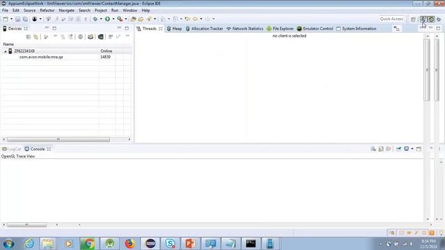Open the Window menu
This screenshot has height=250, width=445.
[x=130, y=10]
